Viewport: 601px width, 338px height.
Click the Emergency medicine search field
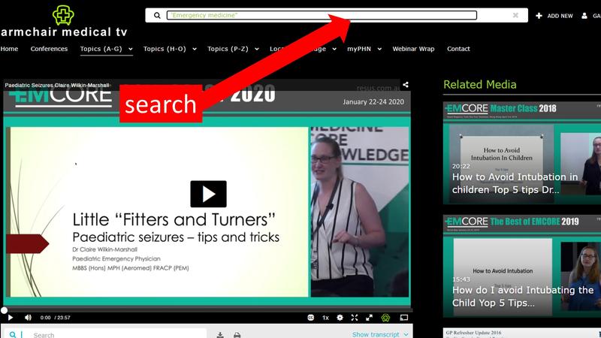click(x=322, y=15)
